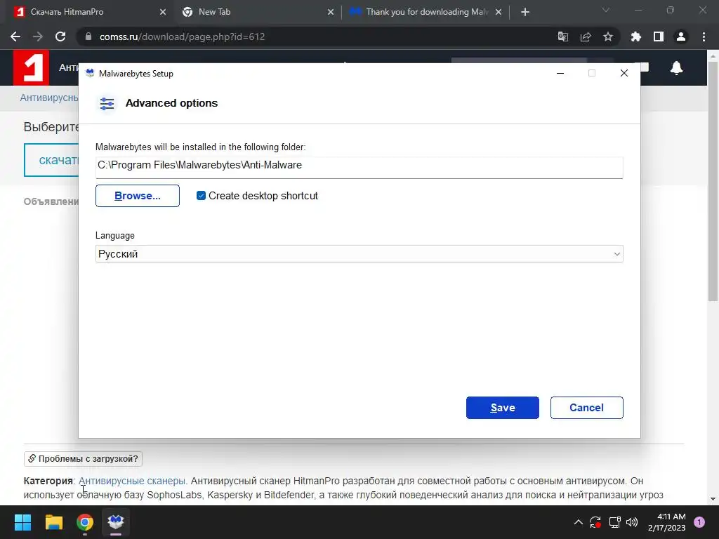View site security lock icon

point(88,36)
